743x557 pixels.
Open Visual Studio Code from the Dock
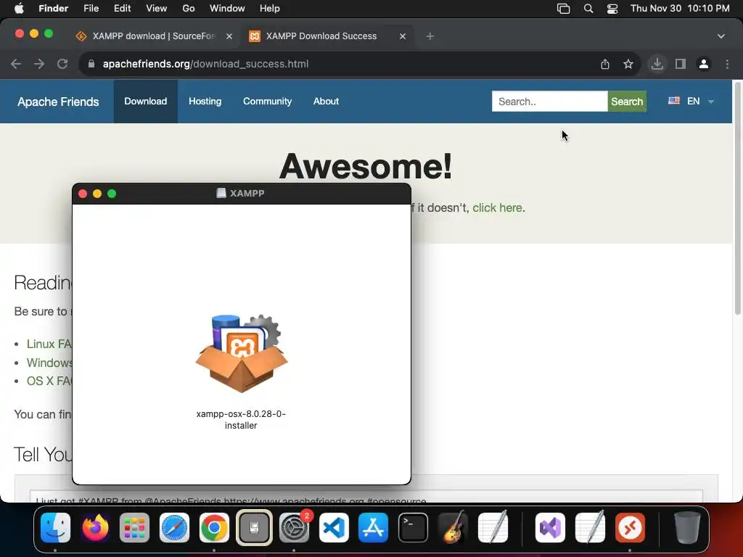point(334,528)
